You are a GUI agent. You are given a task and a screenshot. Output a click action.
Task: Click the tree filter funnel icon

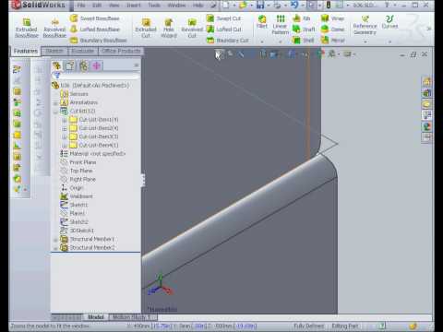pos(56,76)
